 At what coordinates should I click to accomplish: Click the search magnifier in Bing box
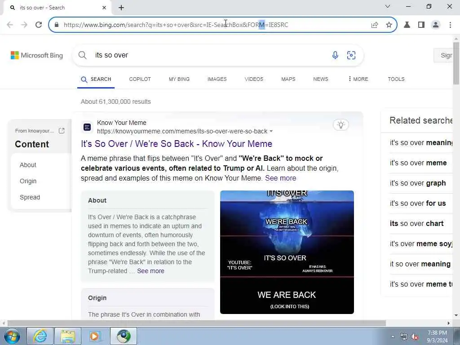click(x=83, y=55)
